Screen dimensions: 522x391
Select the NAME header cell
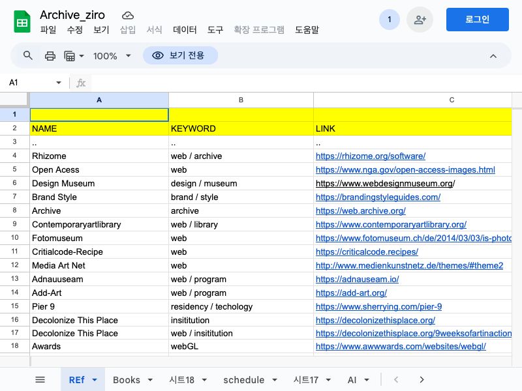(99, 128)
